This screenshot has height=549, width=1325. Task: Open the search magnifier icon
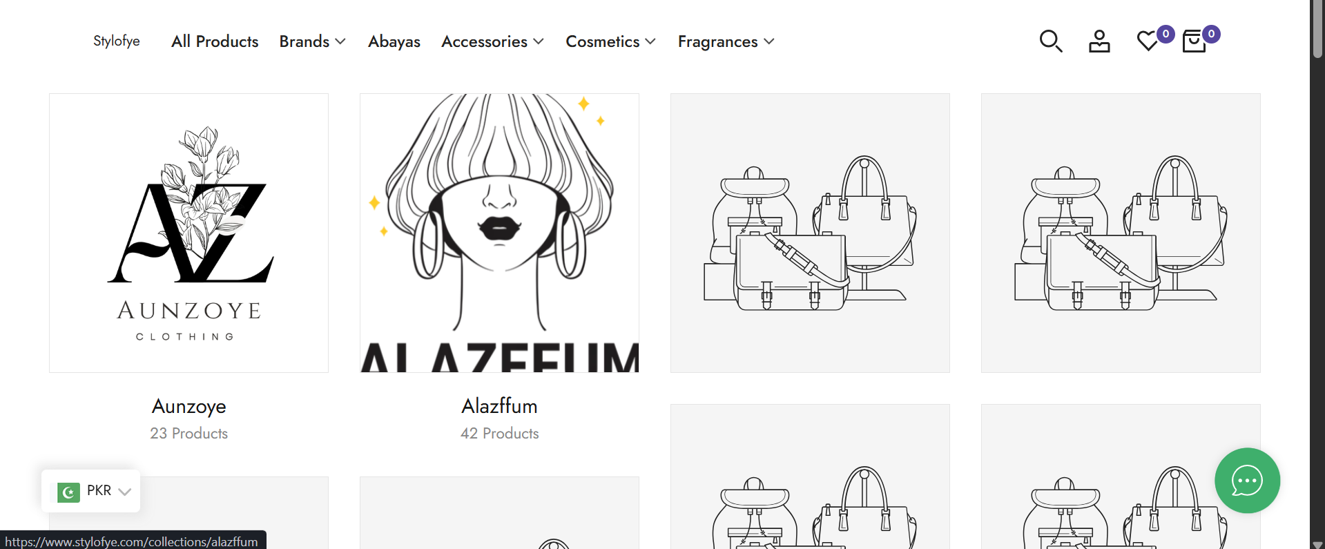1051,41
